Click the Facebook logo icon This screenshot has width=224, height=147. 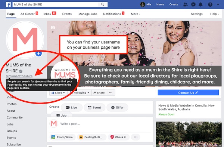coord(8,4)
